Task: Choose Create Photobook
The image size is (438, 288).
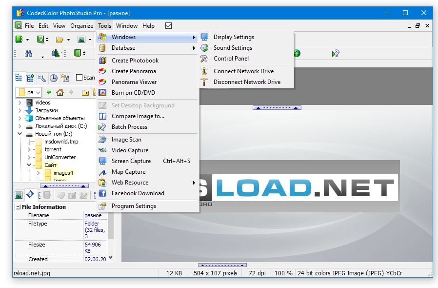Action: (x=147, y=61)
